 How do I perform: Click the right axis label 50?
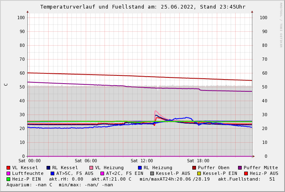coord(265,87)
